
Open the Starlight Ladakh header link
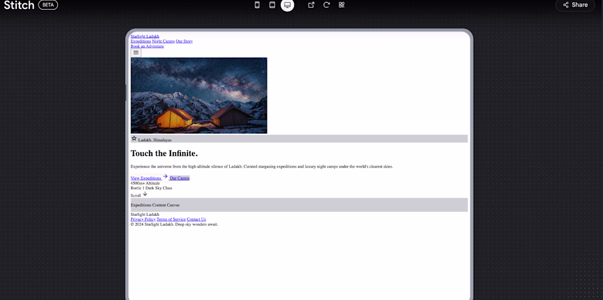tap(145, 36)
